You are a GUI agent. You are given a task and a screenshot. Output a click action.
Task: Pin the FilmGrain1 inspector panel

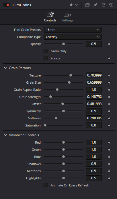point(95,5)
